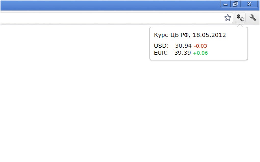This screenshot has width=260, height=162.
Task: Click the blue window title bar
Action: click(109, 5)
